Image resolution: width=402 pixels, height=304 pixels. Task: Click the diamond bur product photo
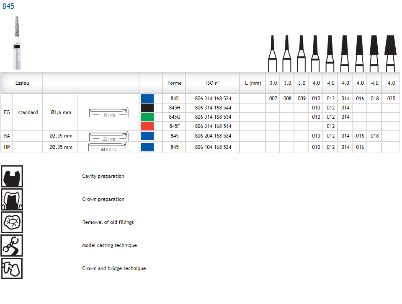coord(16,42)
